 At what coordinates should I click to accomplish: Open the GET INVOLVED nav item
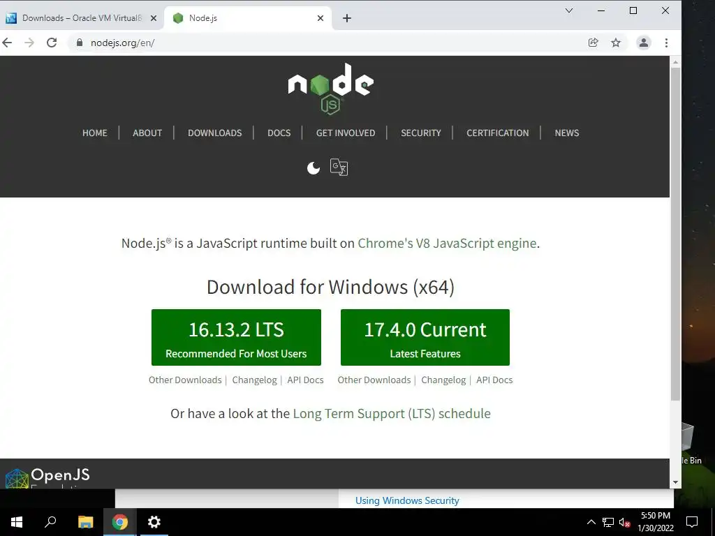pyautogui.click(x=346, y=133)
